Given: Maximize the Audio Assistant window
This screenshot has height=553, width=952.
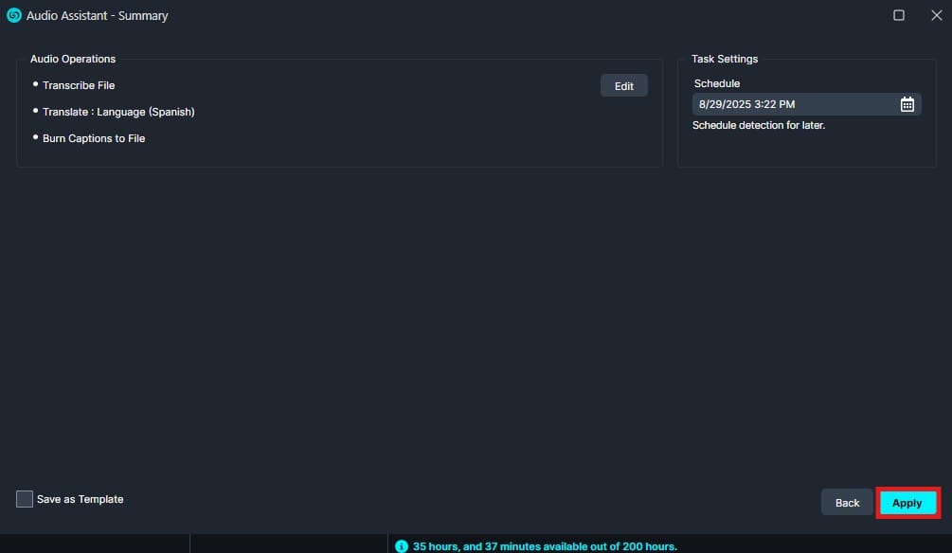Looking at the screenshot, I should pos(899,15).
